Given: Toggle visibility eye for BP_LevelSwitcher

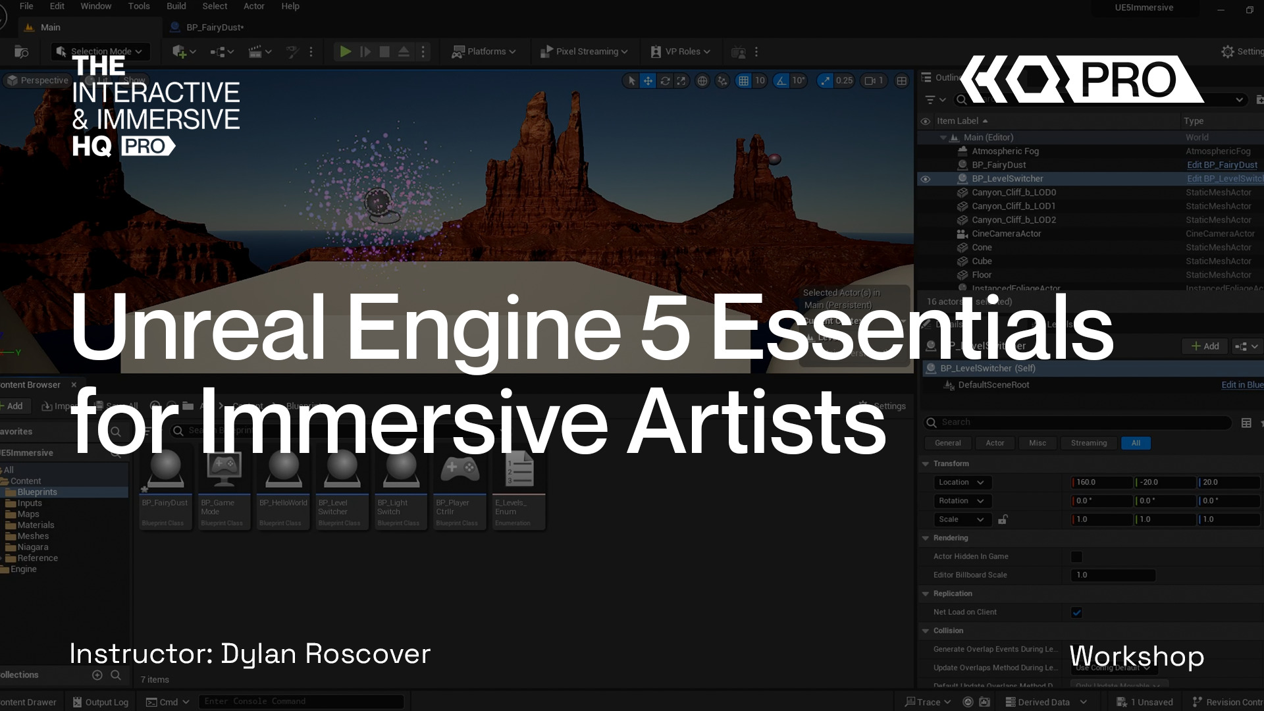Looking at the screenshot, I should point(925,179).
